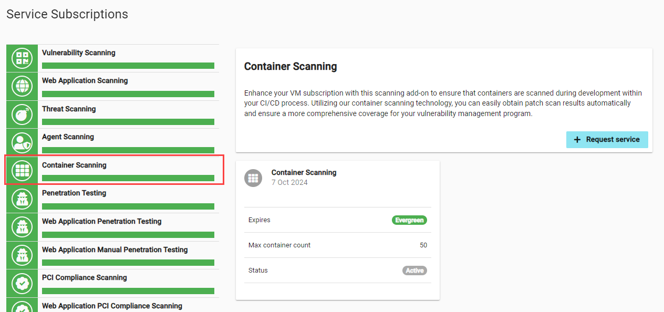The image size is (664, 312).
Task: Click the Evergreen badge next to Expires
Action: point(409,220)
